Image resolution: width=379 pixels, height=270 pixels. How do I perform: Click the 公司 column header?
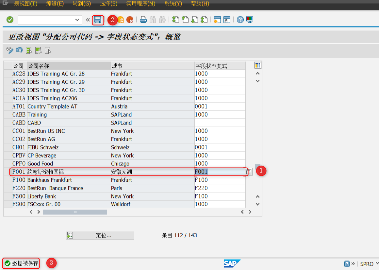(20, 66)
